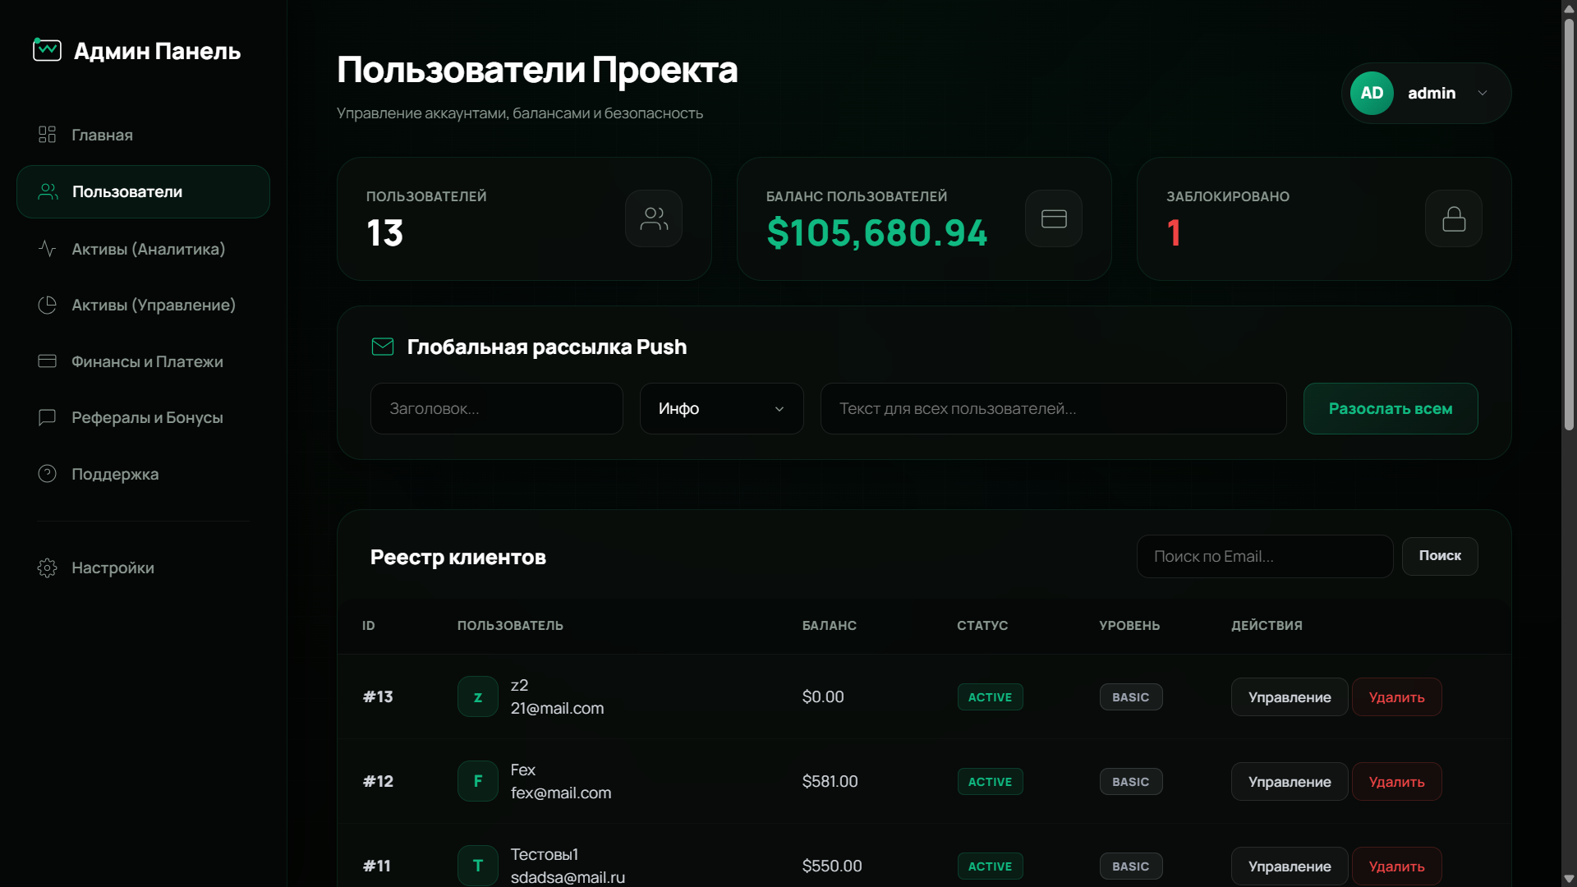
Task: Click the BASIC badge for user z2
Action: (x=1131, y=697)
